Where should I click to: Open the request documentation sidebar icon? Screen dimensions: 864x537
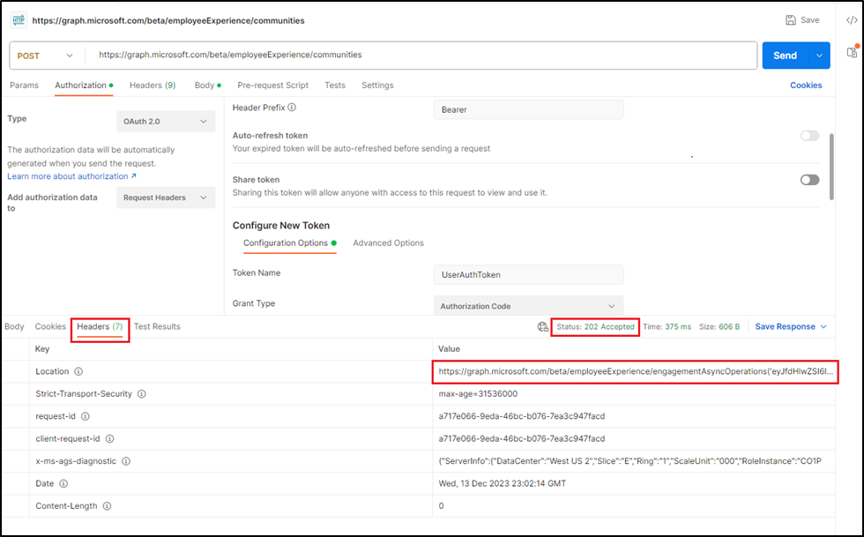tap(853, 52)
